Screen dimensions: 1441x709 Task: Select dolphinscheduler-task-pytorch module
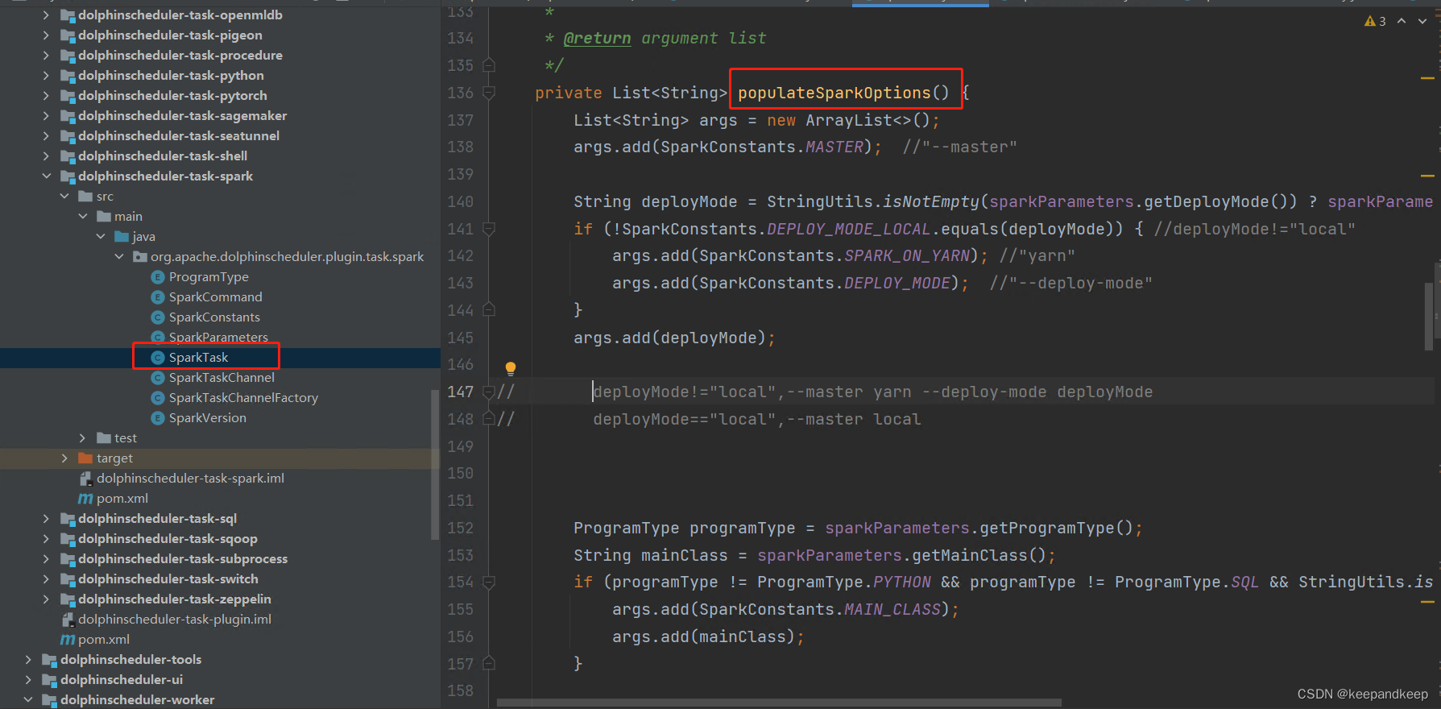(x=172, y=96)
